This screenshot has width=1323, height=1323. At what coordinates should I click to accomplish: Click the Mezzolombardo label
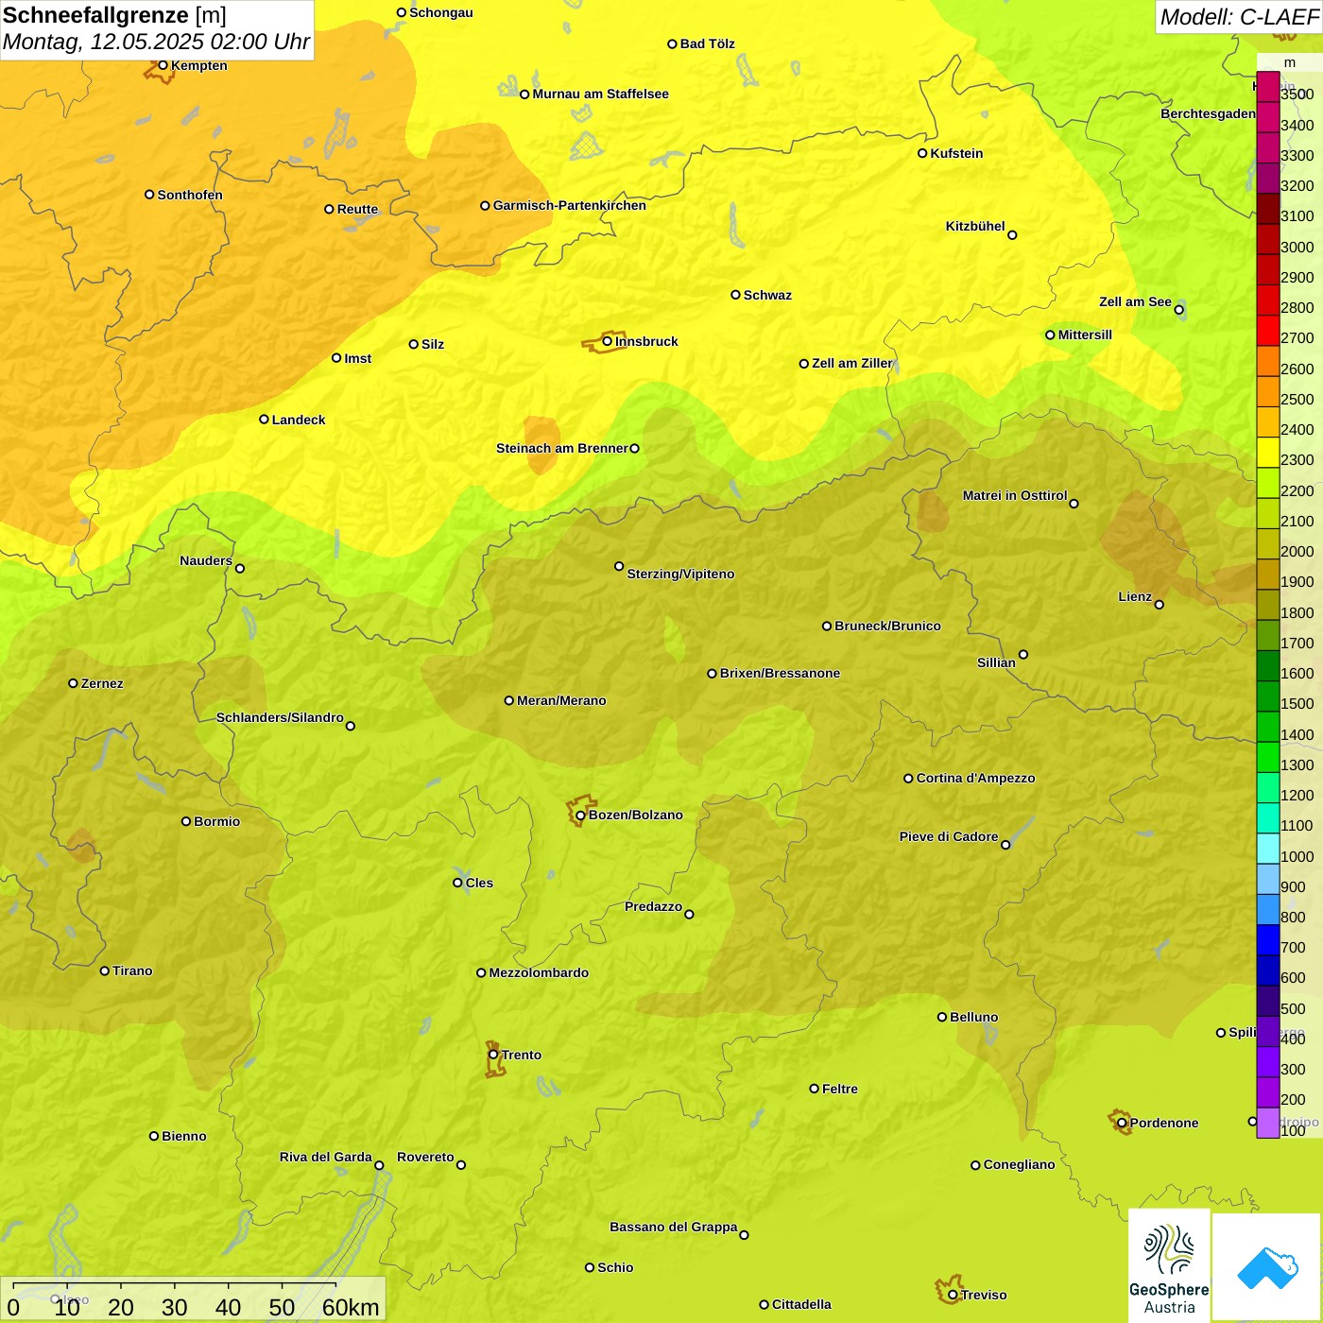[x=539, y=972]
